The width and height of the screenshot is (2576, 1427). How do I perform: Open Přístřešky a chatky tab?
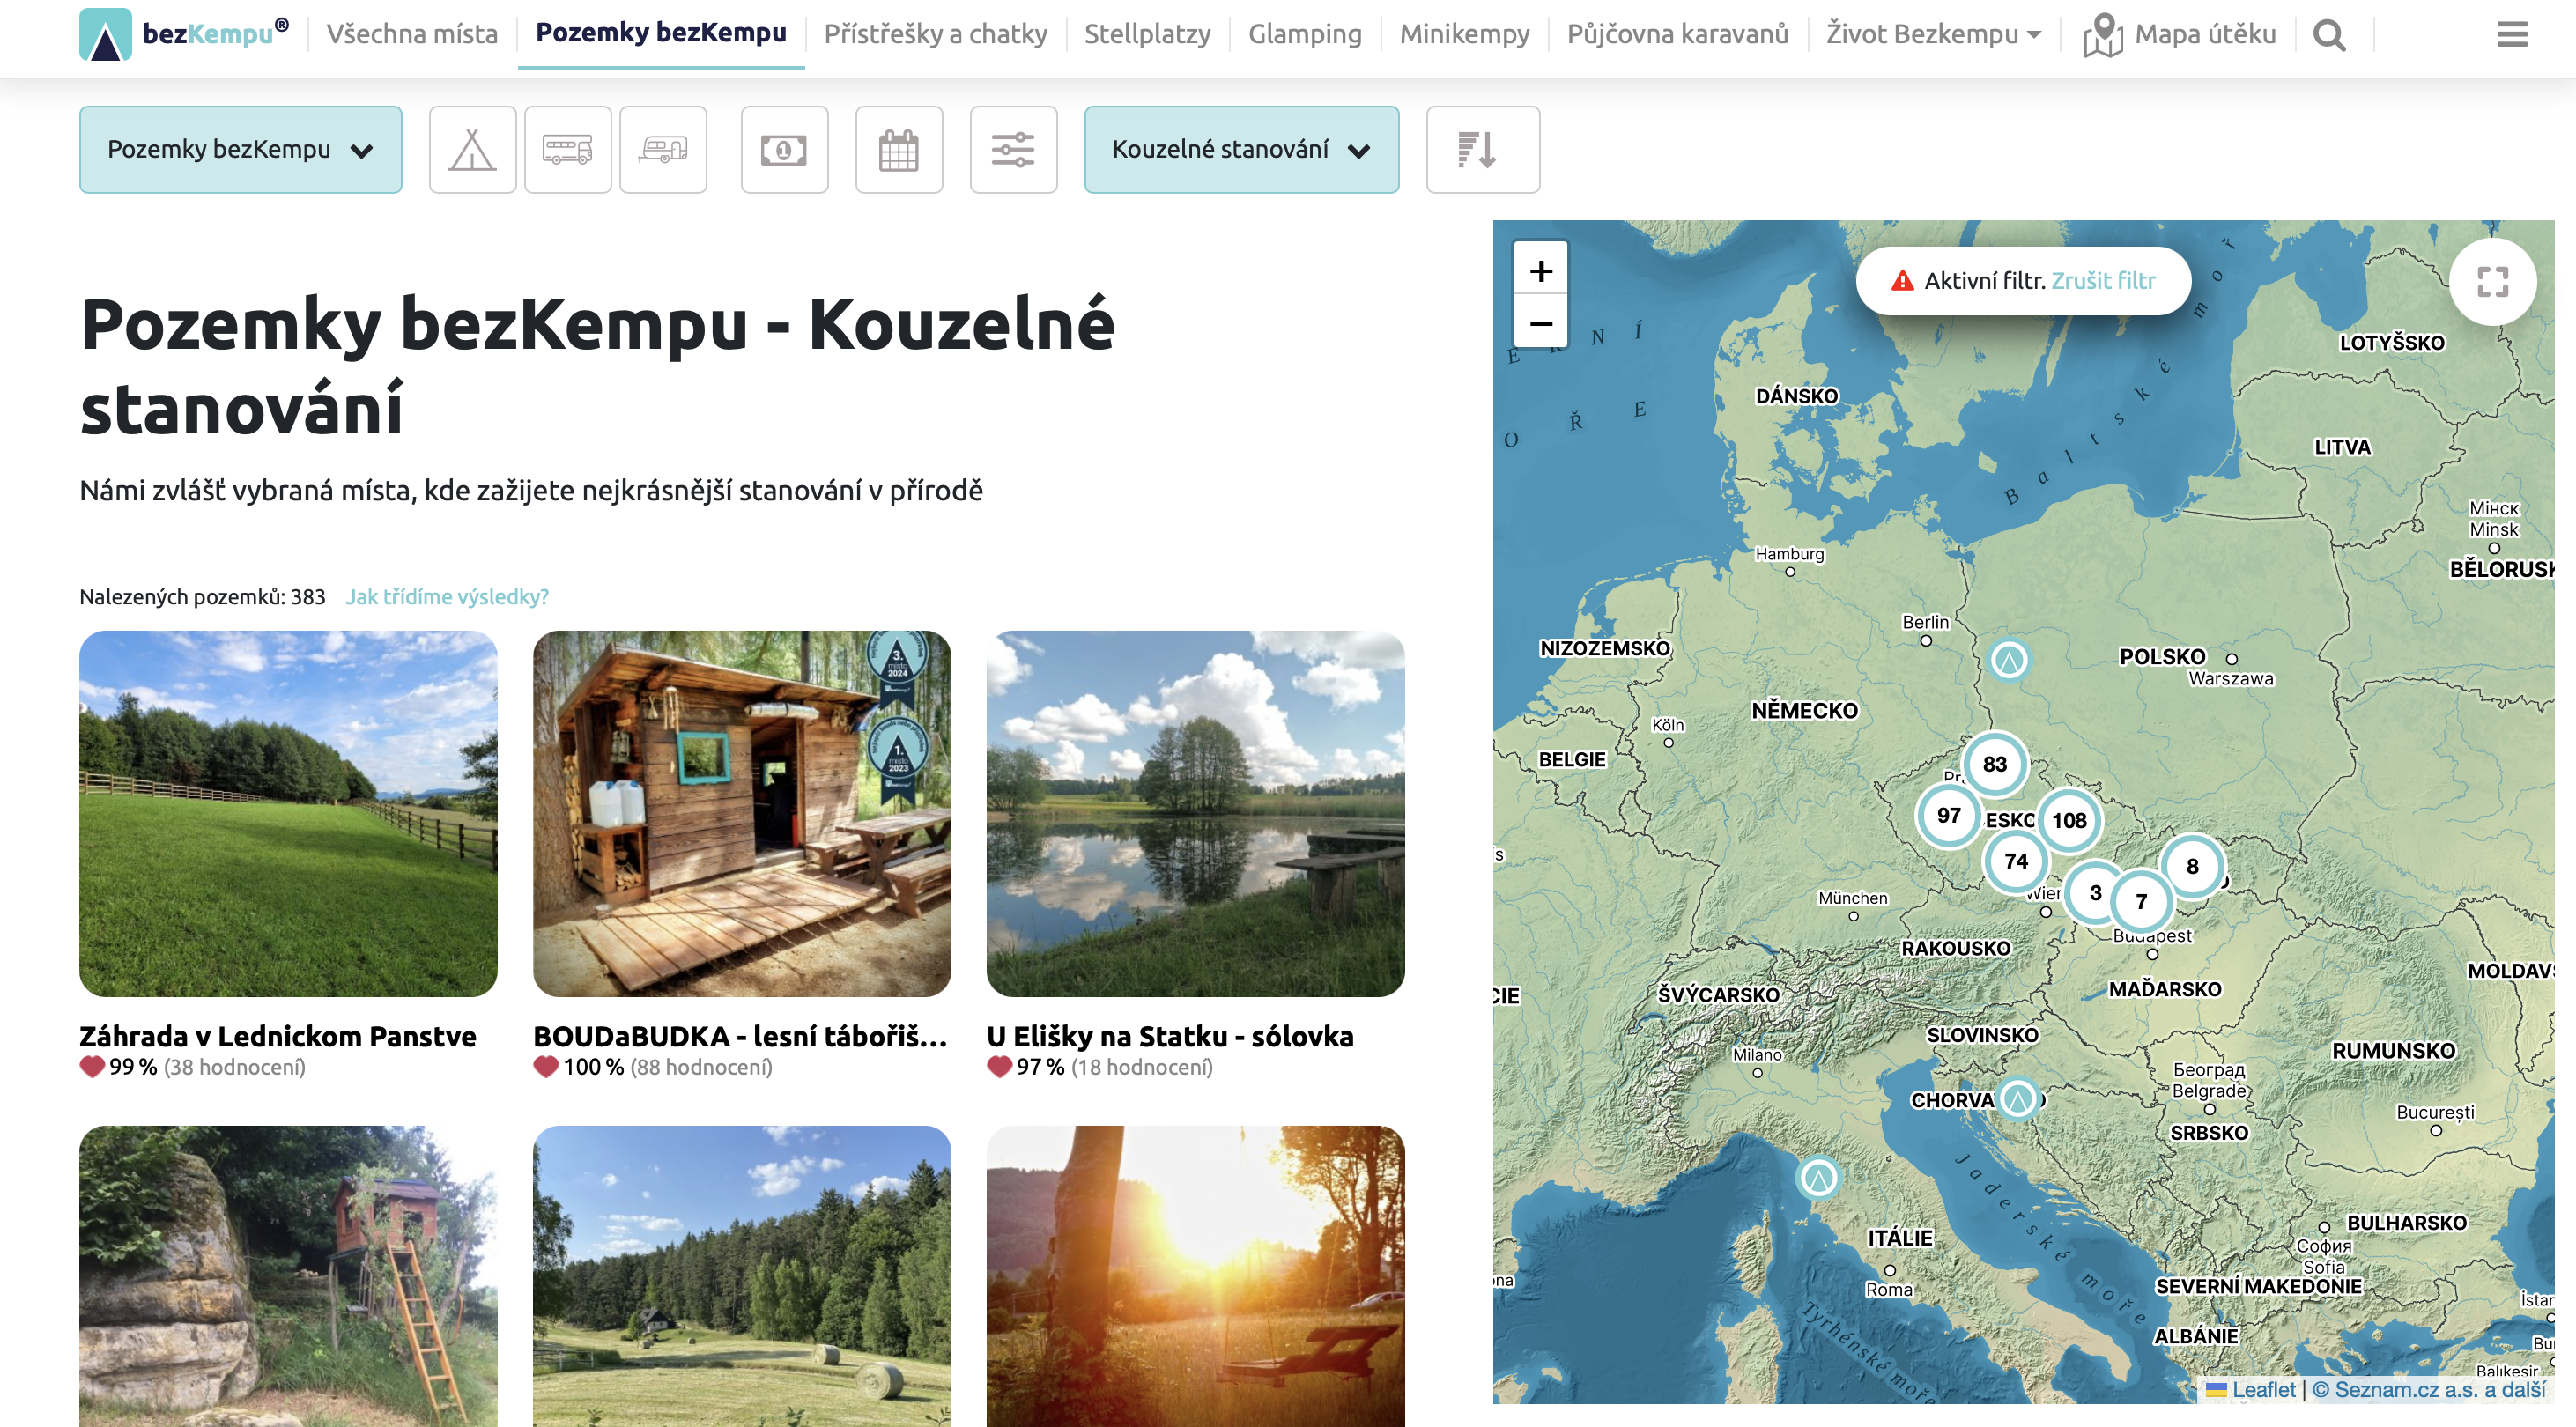[935, 35]
